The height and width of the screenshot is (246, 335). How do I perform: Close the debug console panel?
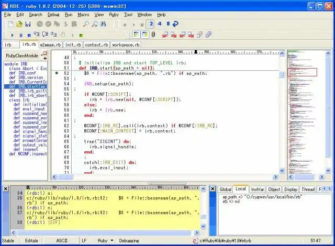tap(6, 189)
